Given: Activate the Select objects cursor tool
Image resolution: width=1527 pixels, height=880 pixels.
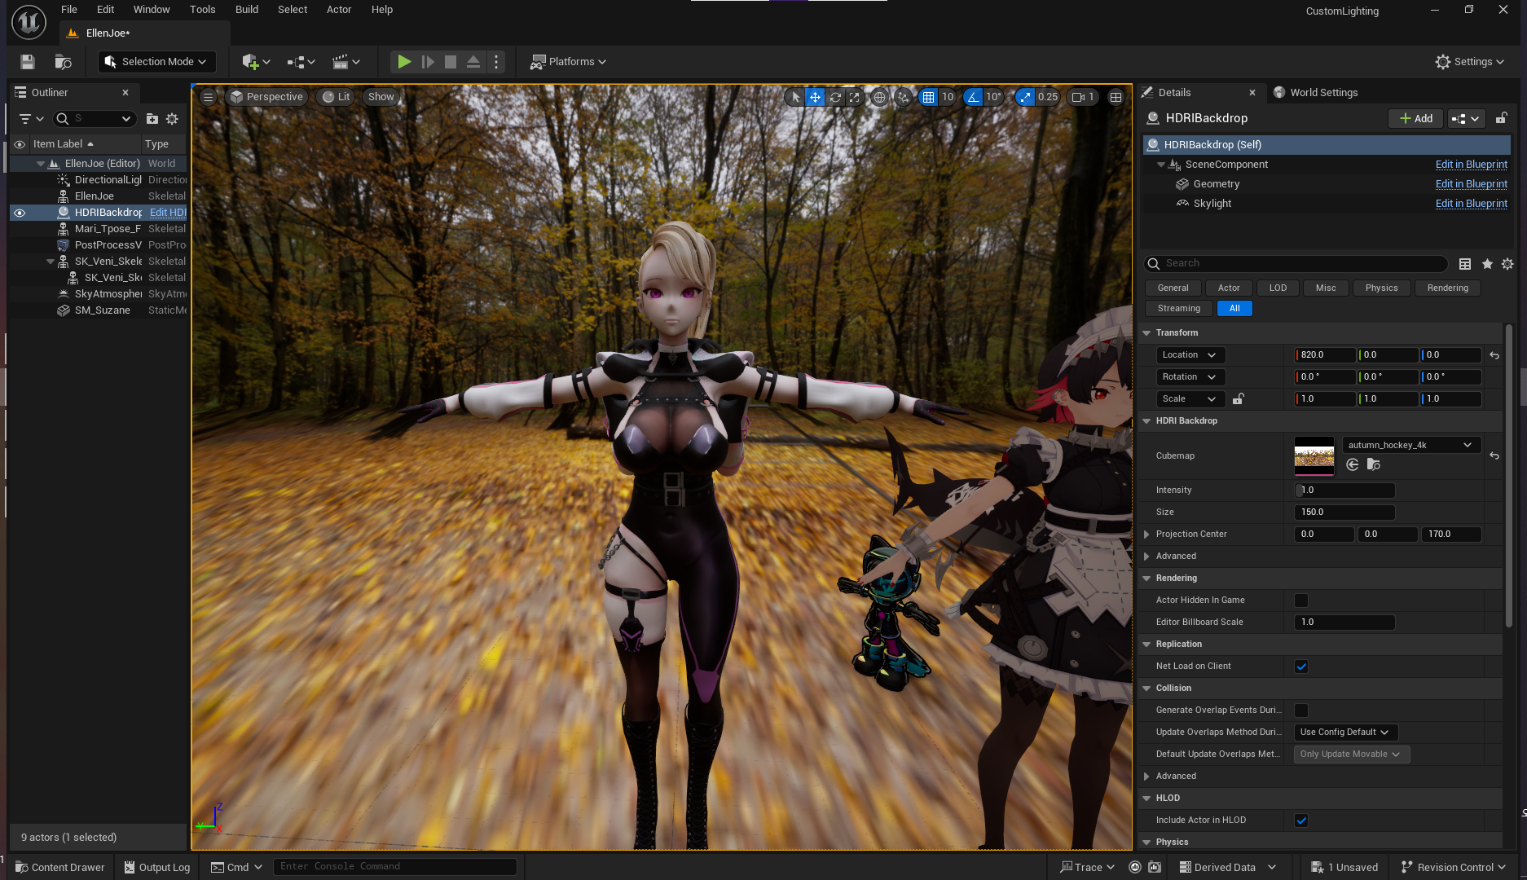Looking at the screenshot, I should point(795,97).
